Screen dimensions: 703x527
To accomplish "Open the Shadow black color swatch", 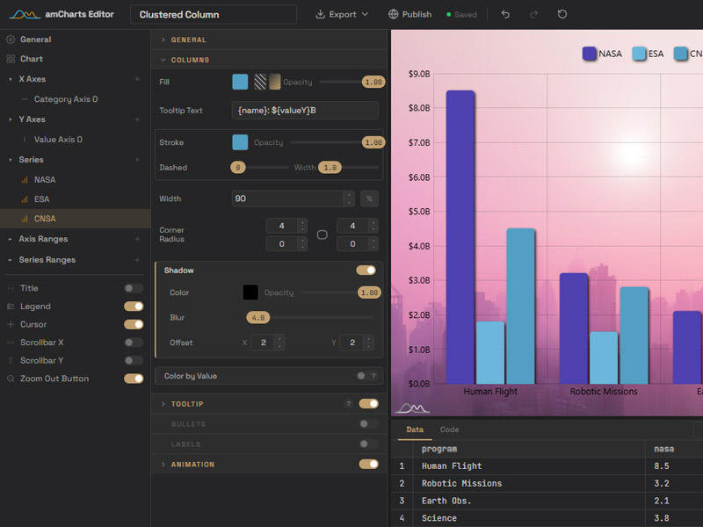I will click(x=250, y=292).
